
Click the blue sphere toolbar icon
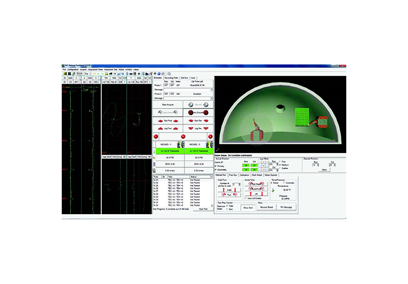(x=159, y=74)
